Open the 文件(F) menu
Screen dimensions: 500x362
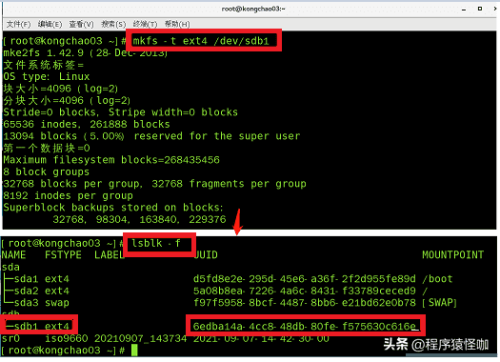[x=18, y=24]
